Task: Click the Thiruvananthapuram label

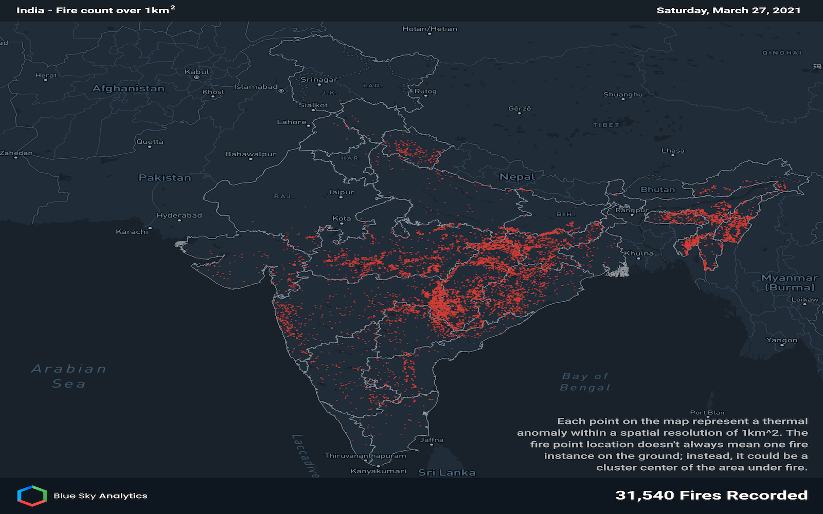Action: [365, 456]
